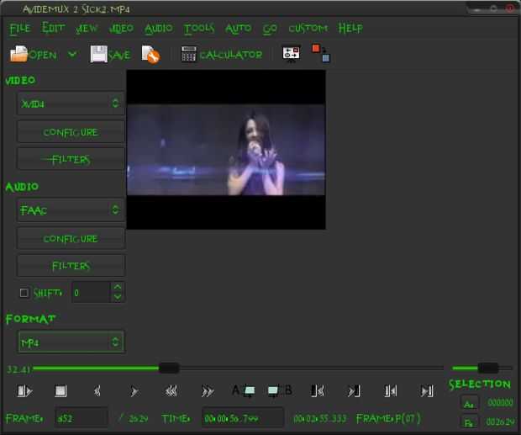Toggle the audio Shift checkbox
The width and height of the screenshot is (521, 435).
click(x=24, y=293)
